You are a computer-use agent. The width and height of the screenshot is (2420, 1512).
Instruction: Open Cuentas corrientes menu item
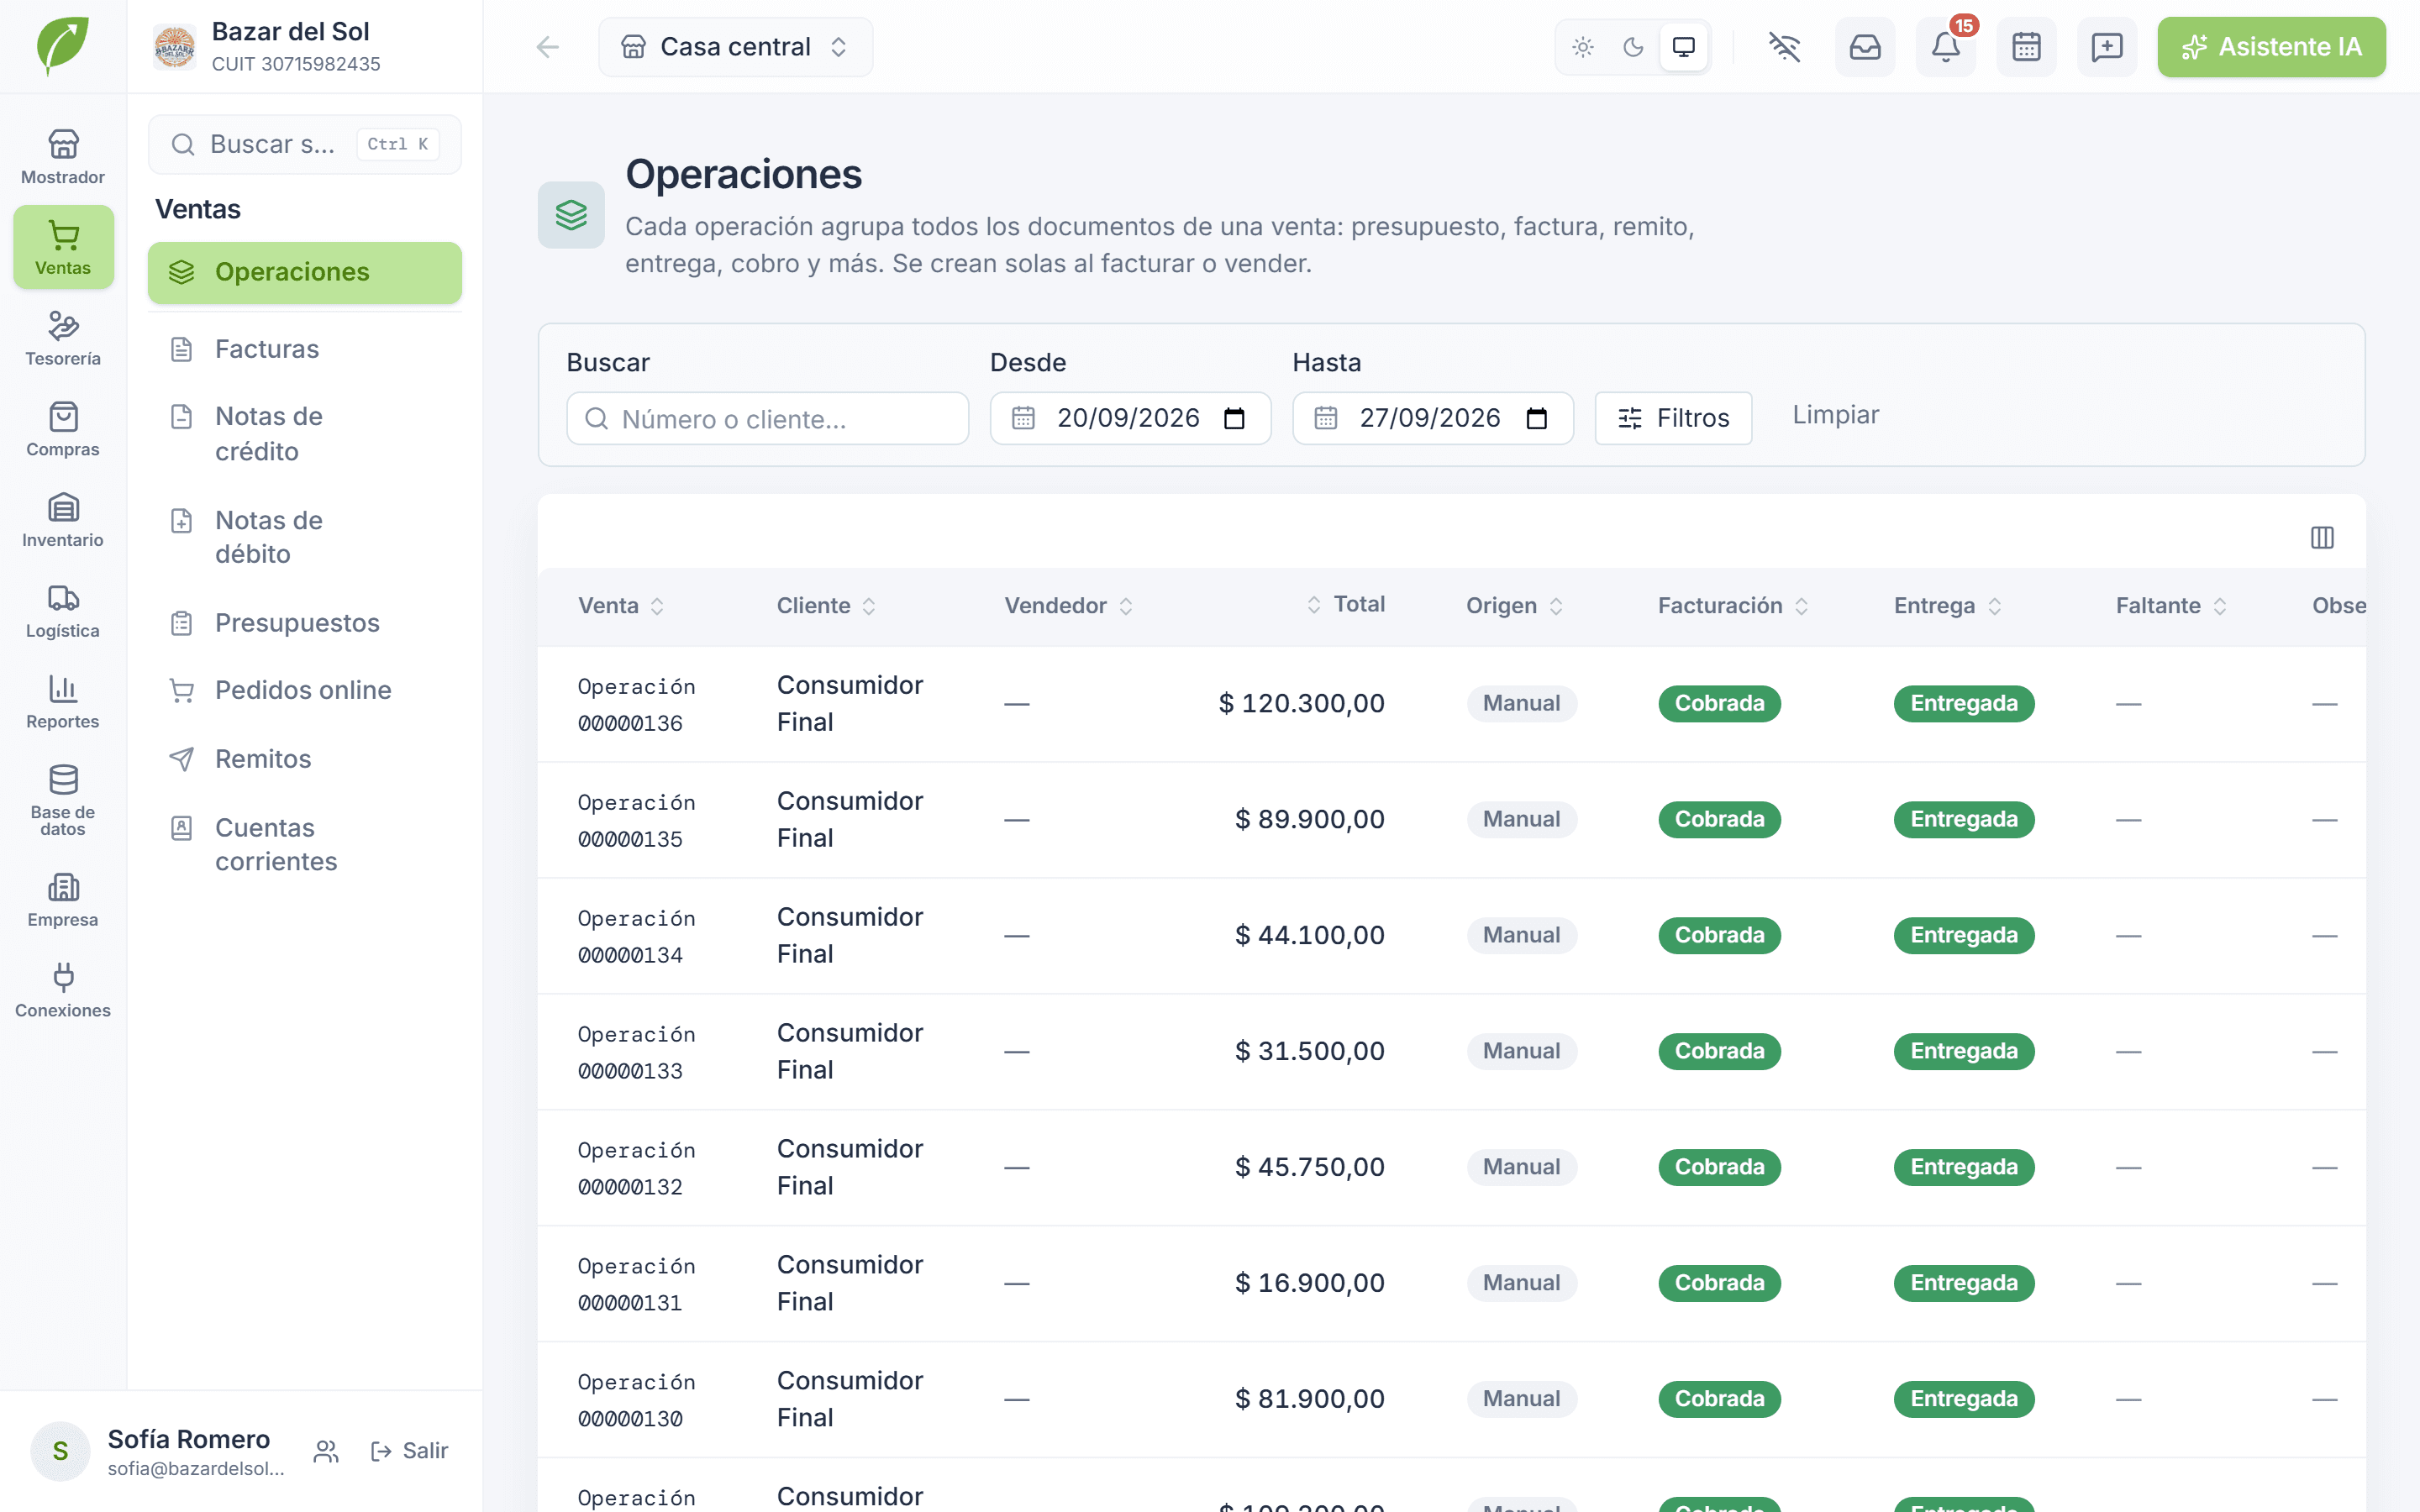click(305, 844)
